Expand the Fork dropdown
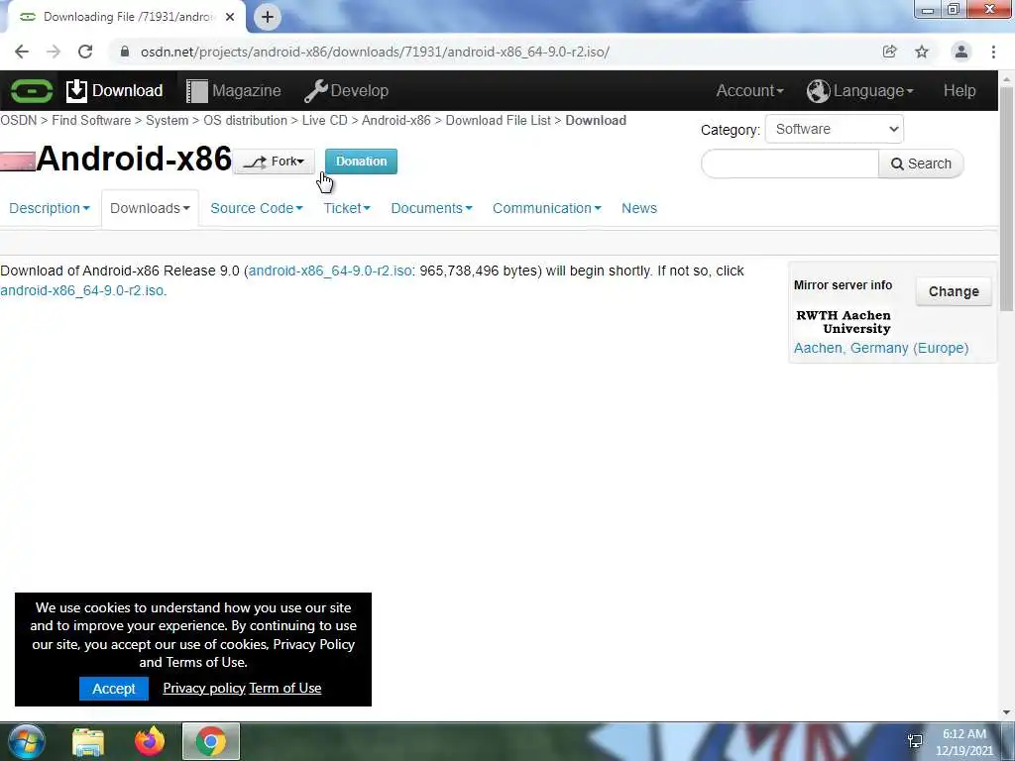The width and height of the screenshot is (1015, 761). coord(275,162)
